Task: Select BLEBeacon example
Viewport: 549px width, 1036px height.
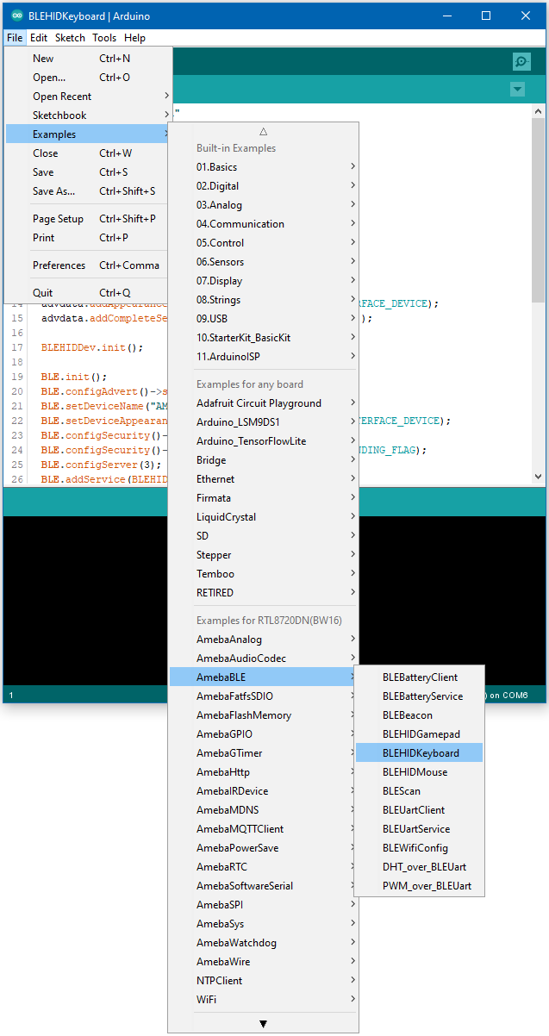Action: coord(407,715)
